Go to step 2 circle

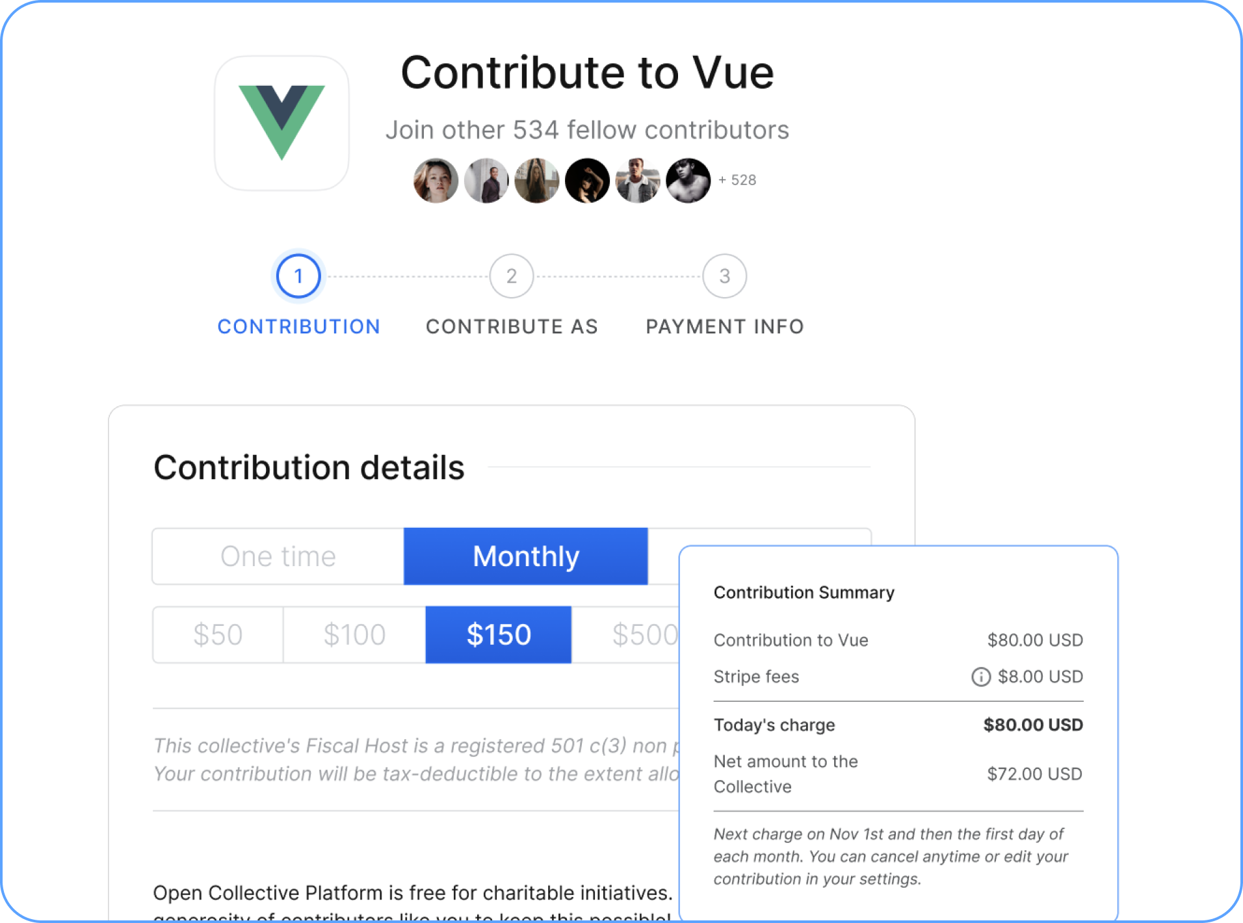[x=512, y=276]
